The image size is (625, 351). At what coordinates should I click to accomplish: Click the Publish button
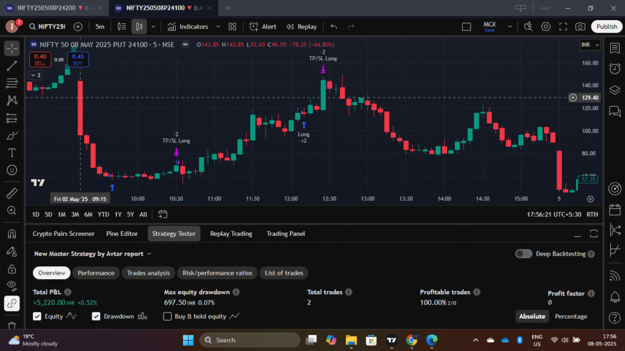pos(607,27)
